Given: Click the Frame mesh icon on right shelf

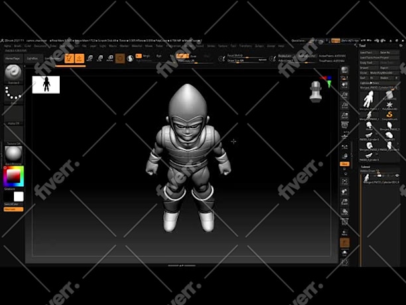Looking at the screenshot, I should 344,181.
